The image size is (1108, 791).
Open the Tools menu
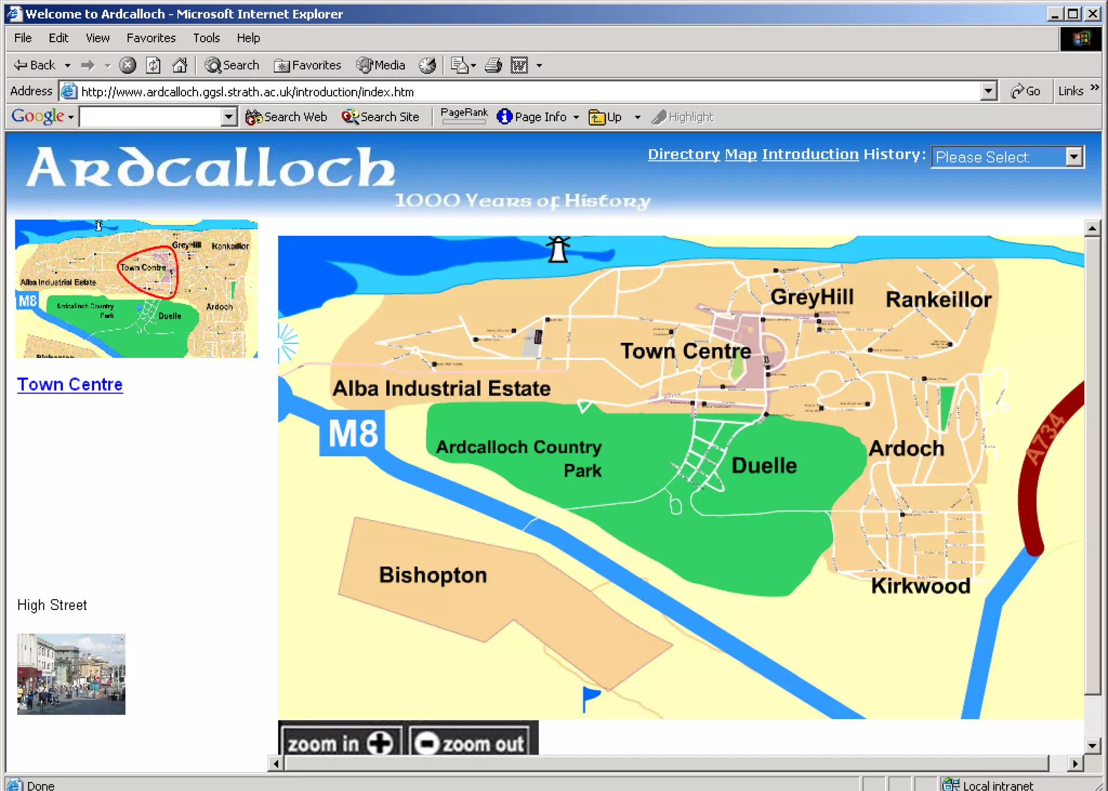point(206,38)
